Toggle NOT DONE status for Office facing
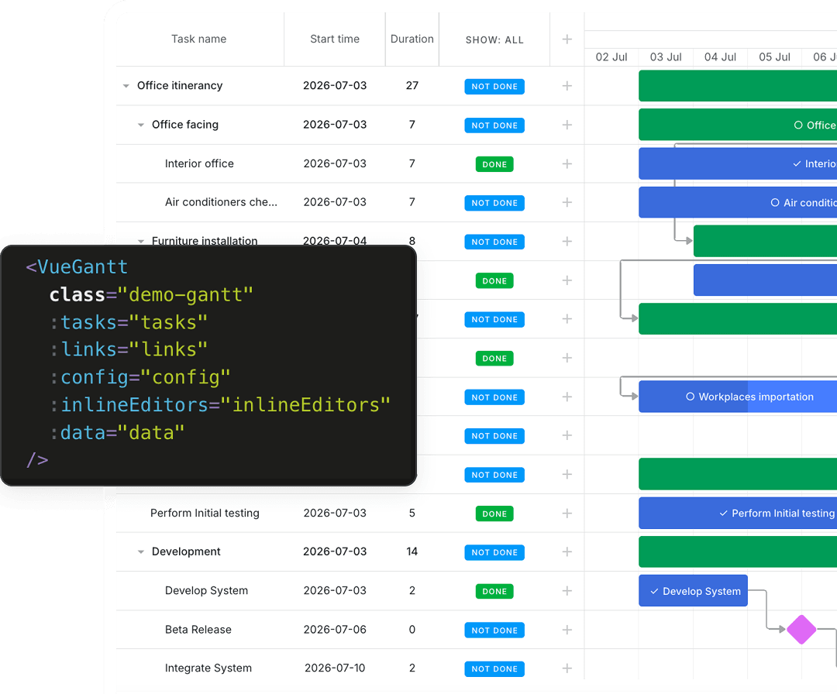 pos(494,125)
